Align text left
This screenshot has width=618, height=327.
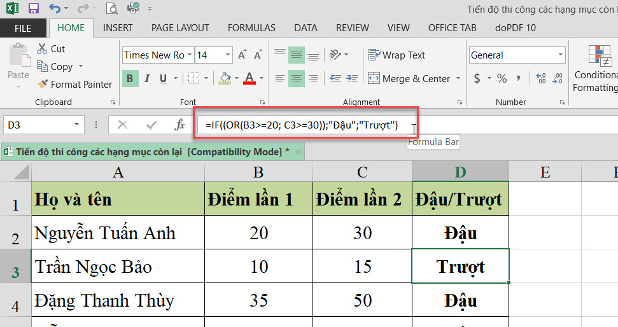pyautogui.click(x=280, y=78)
